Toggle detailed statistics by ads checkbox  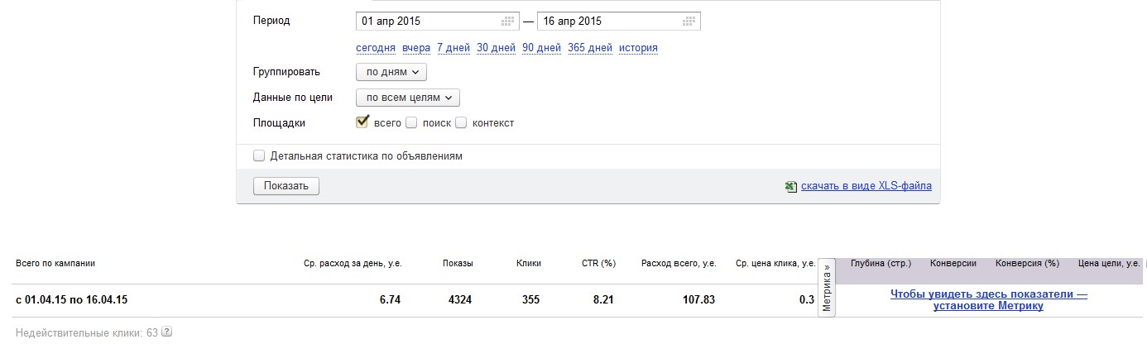259,155
